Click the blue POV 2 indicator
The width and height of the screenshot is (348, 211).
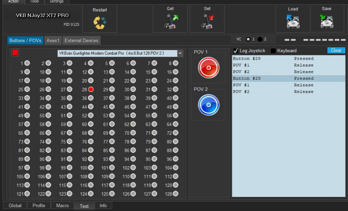tap(208, 105)
